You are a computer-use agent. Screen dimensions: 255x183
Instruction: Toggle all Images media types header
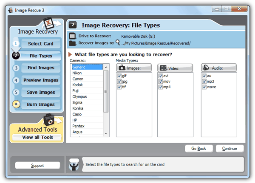coord(134,68)
